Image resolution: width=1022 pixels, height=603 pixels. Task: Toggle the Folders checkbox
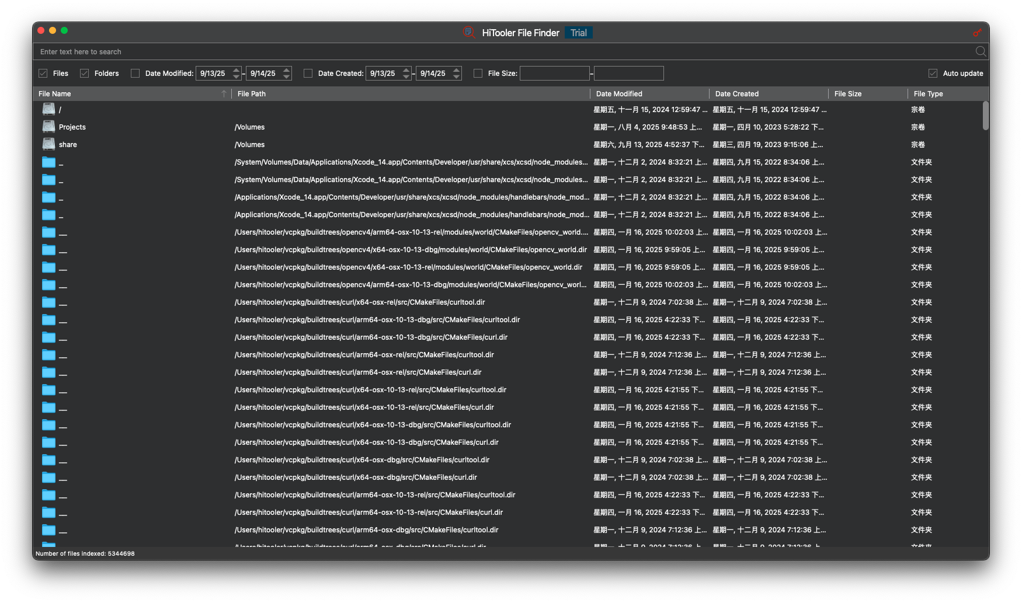pyautogui.click(x=84, y=73)
